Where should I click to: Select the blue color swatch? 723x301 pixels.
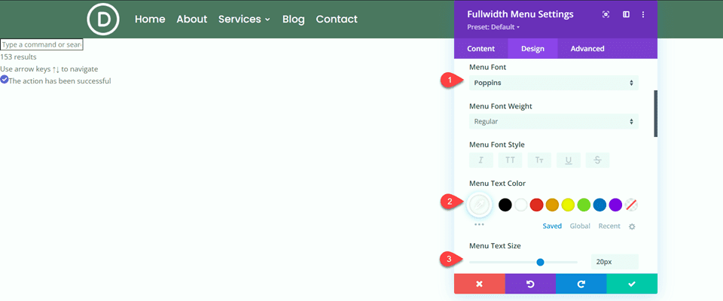coord(600,205)
